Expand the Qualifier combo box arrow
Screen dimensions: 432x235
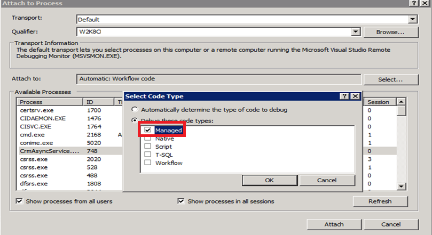[355, 32]
